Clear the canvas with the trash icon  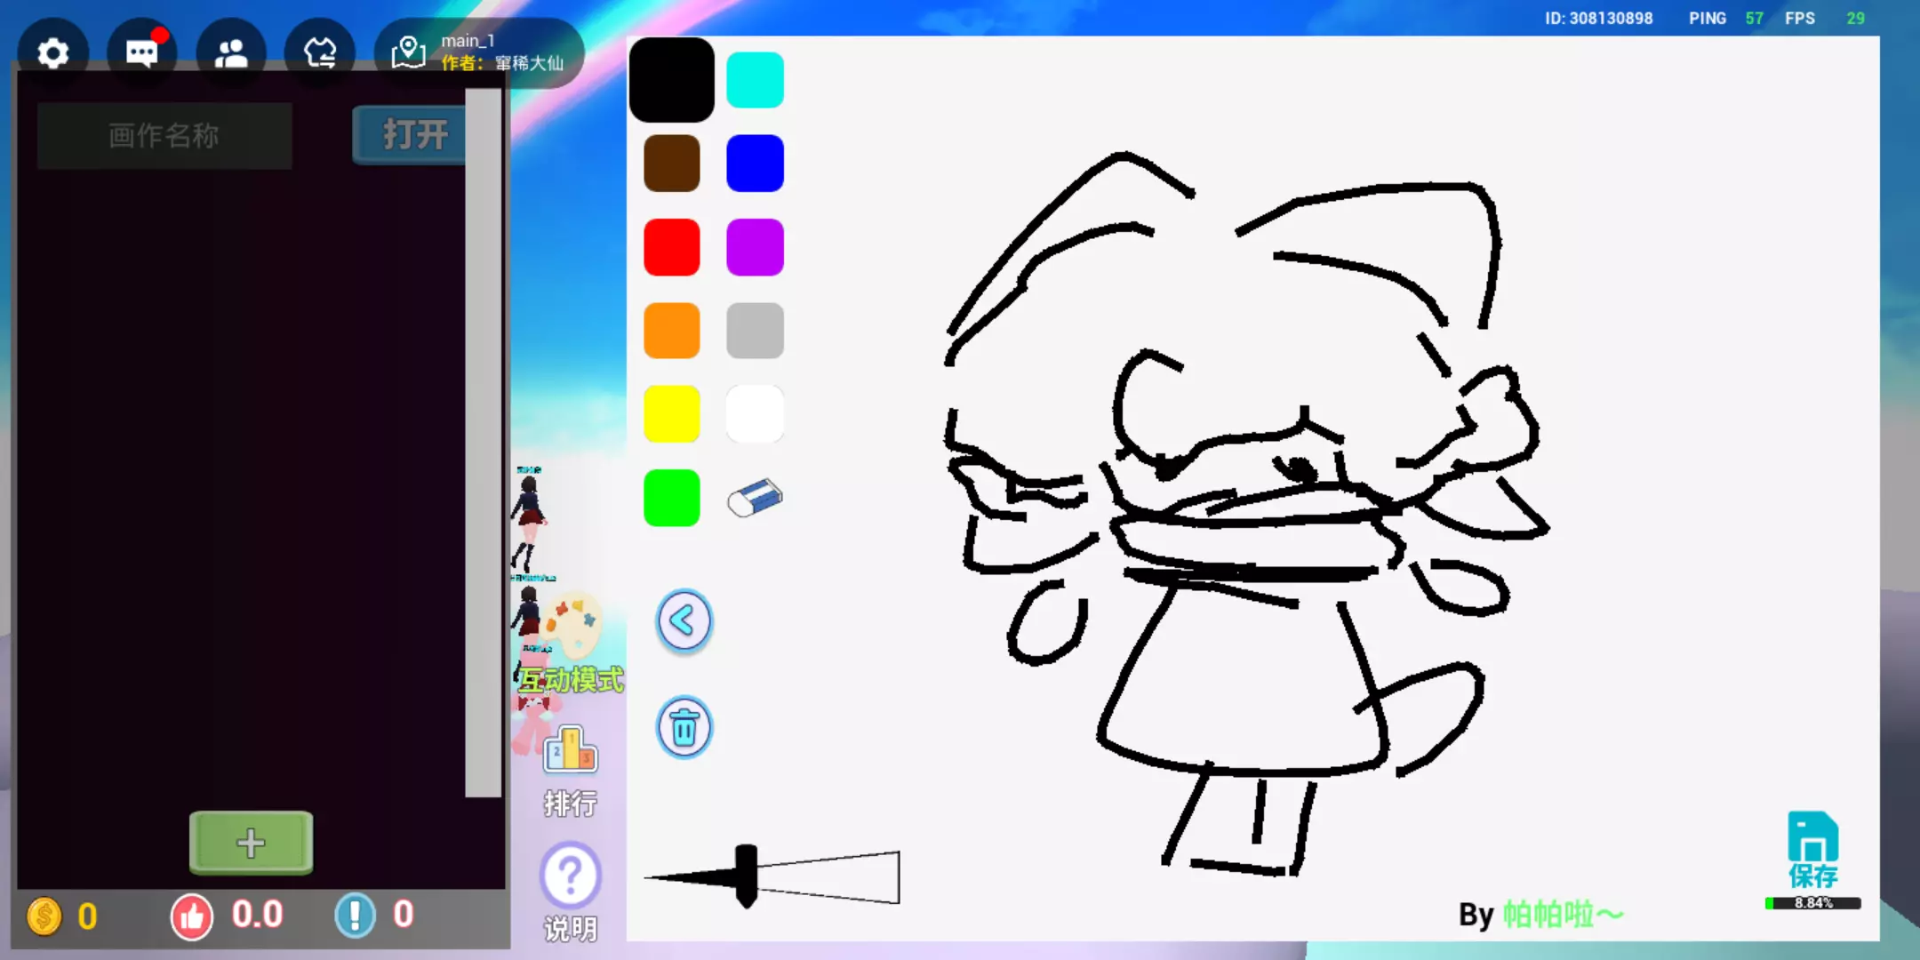pos(684,728)
